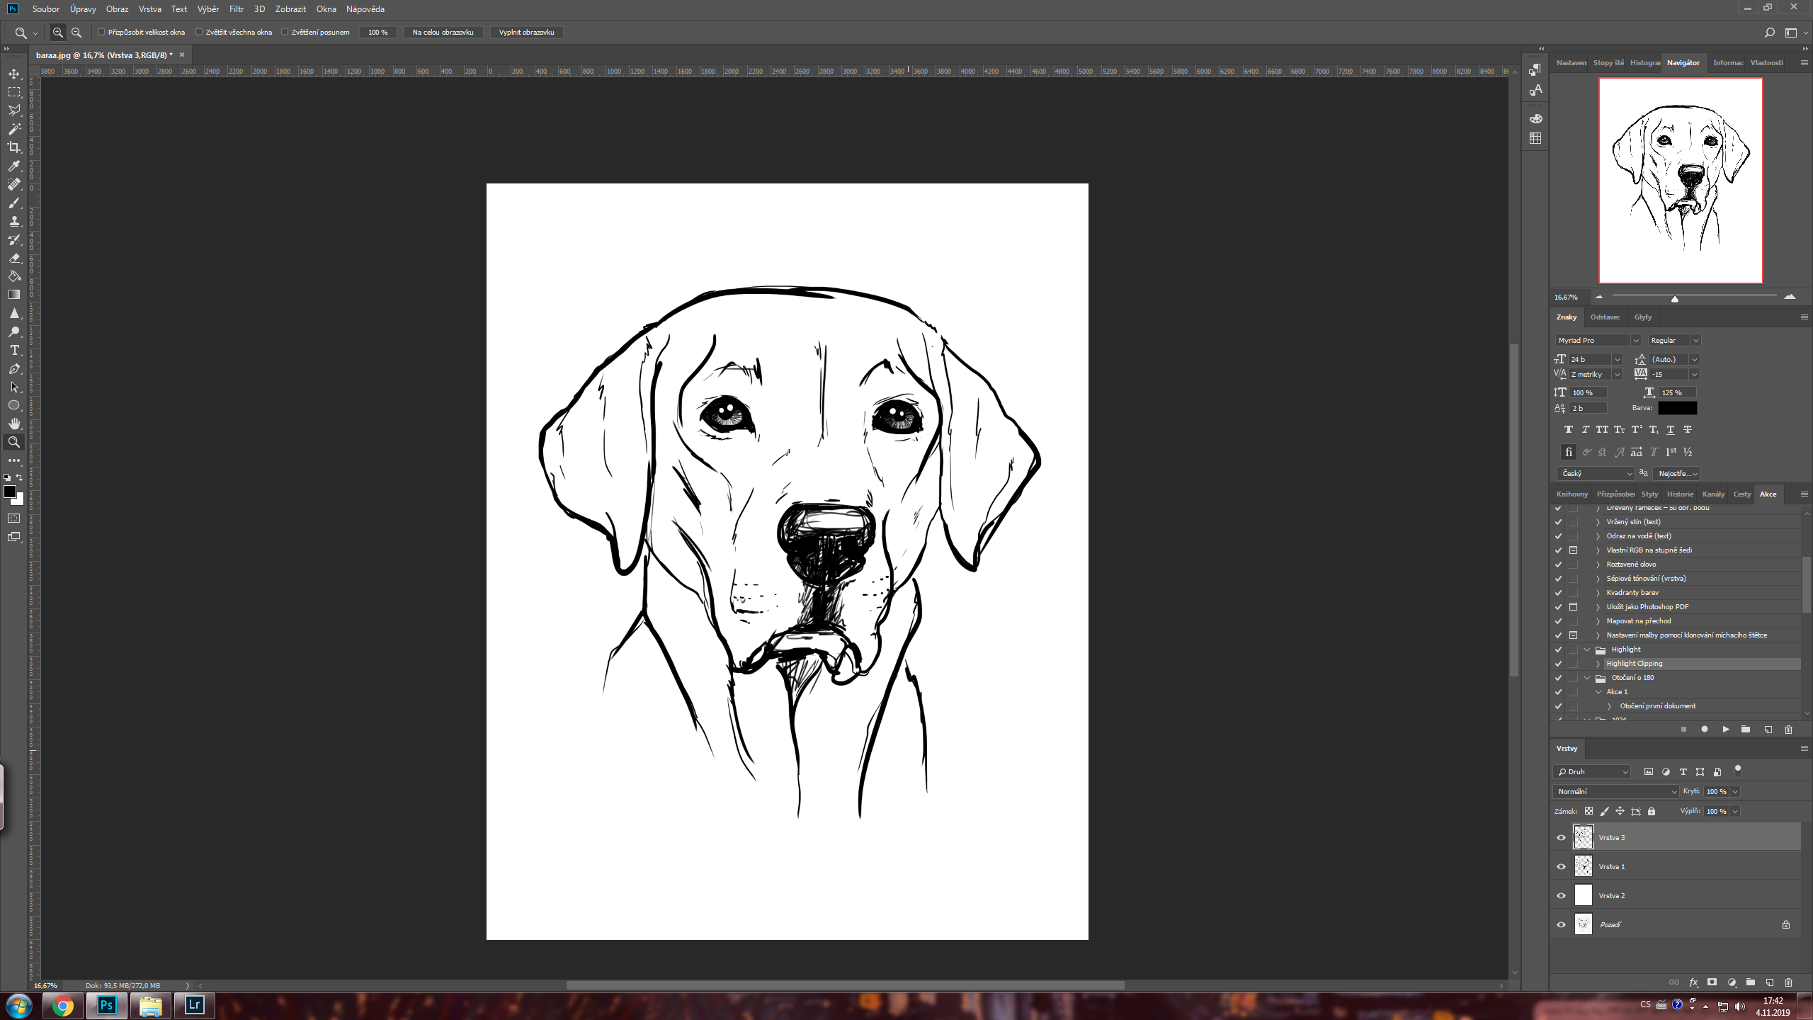Click the Navigator dog thumbnail preview
Image resolution: width=1813 pixels, height=1020 pixels.
click(1681, 181)
